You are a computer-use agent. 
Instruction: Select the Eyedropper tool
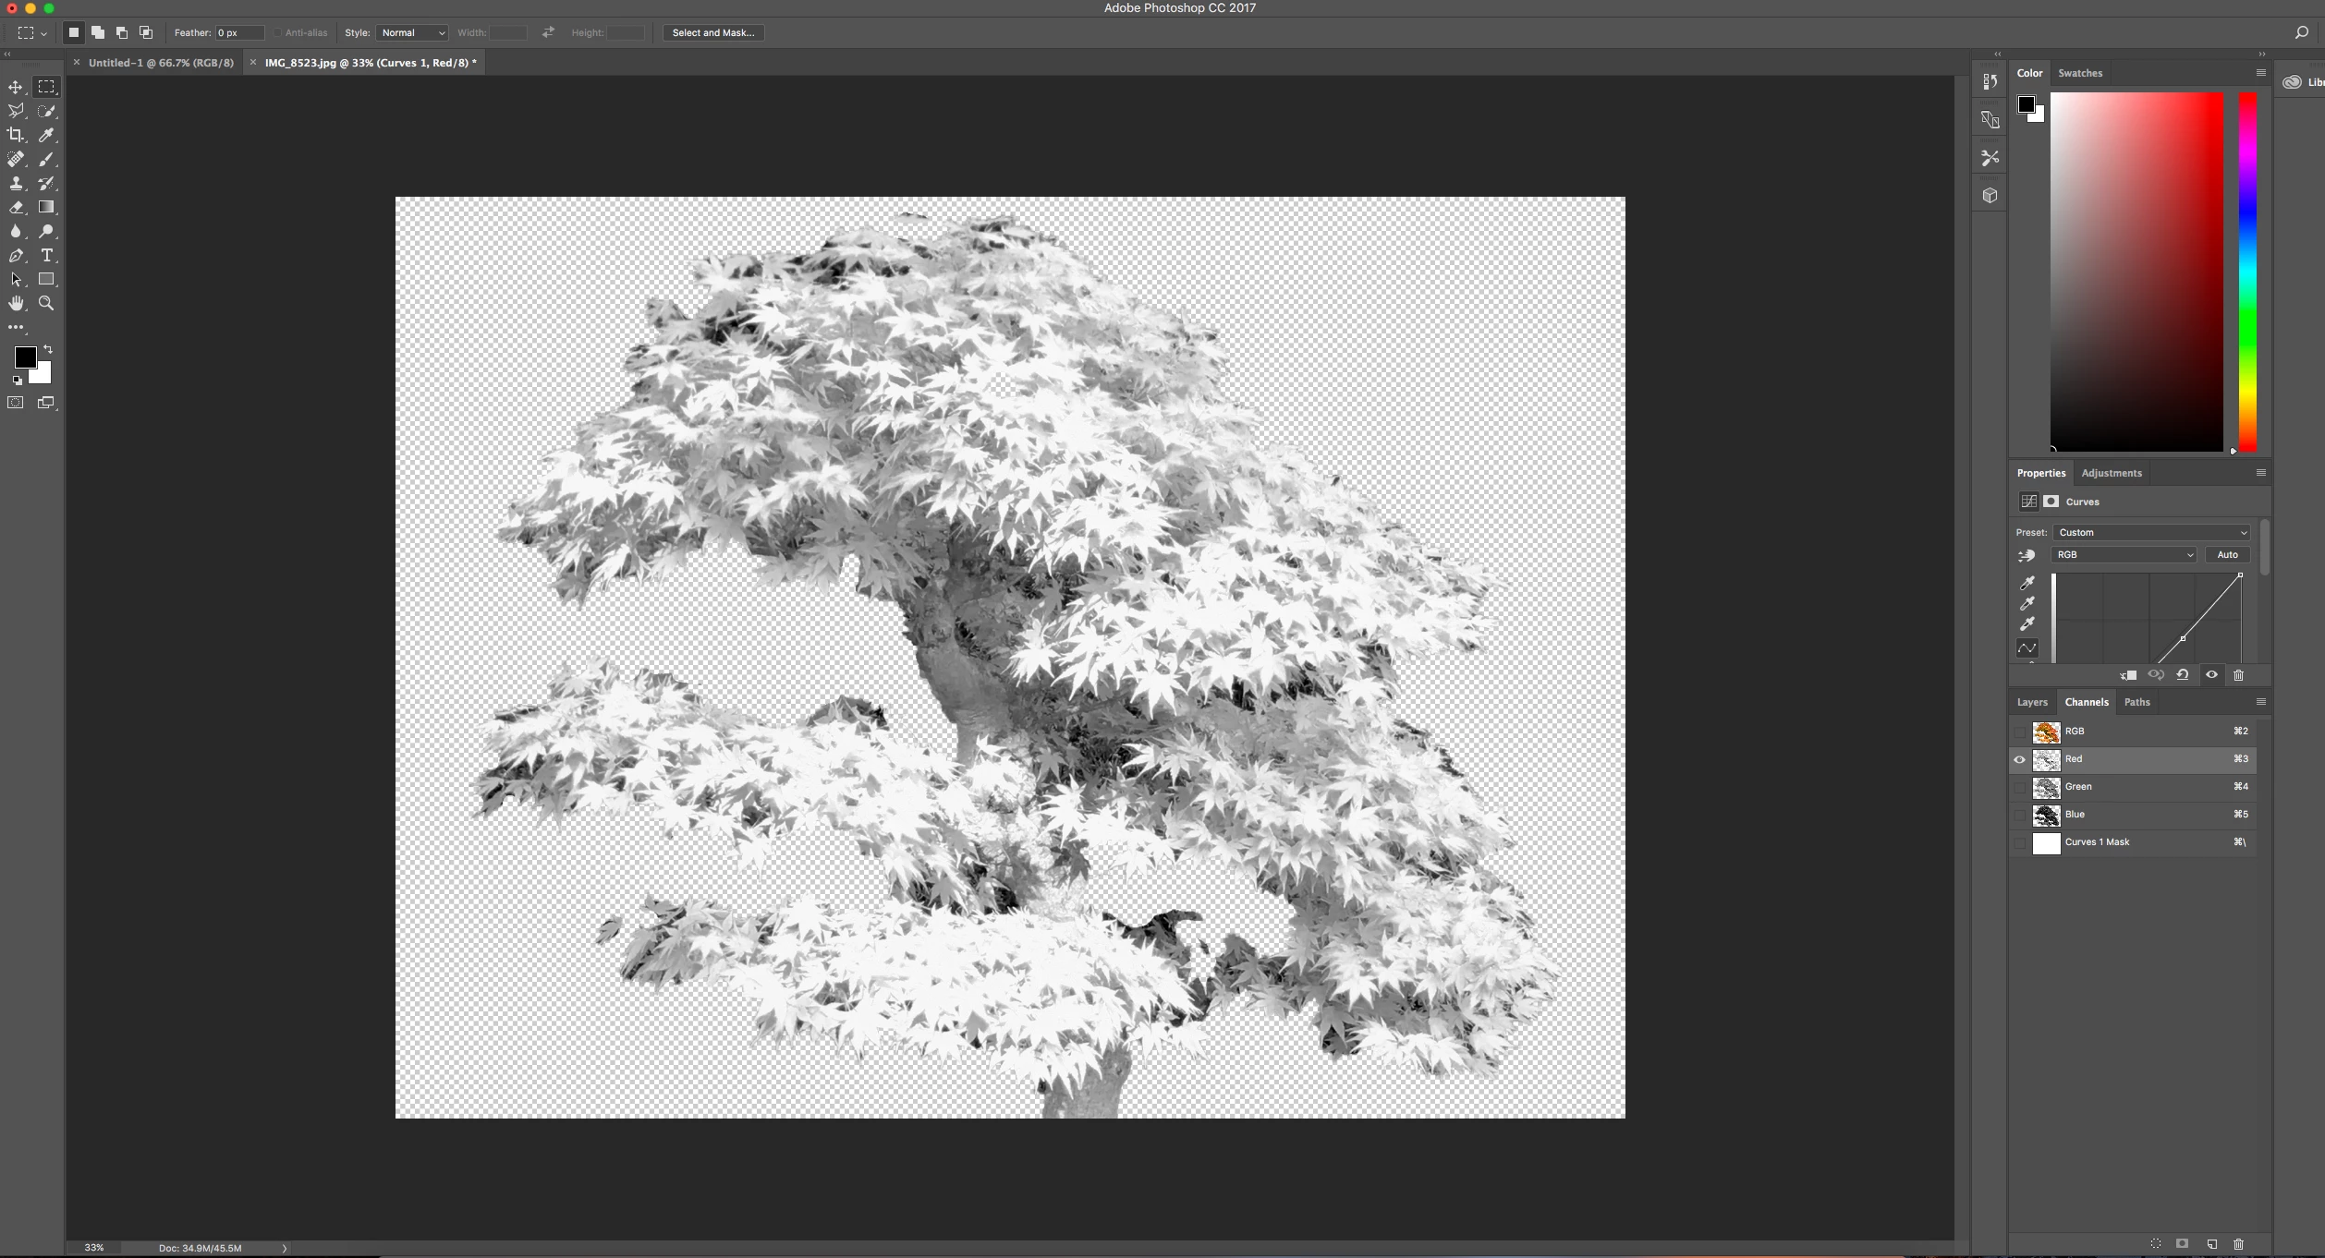46,135
